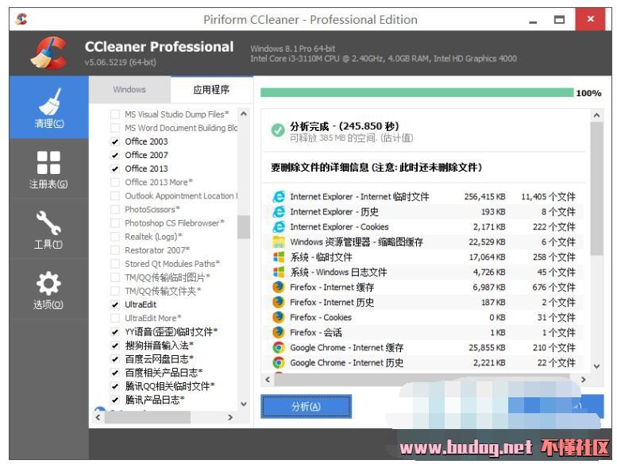
Task: Click the green 100% progress bar
Action: [416, 93]
